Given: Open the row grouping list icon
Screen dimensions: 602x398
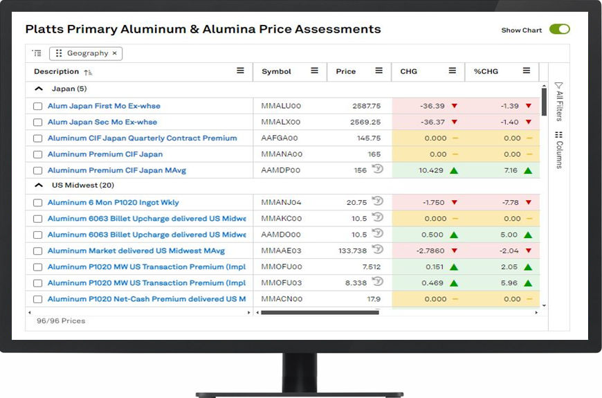Looking at the screenshot, I should (37, 53).
